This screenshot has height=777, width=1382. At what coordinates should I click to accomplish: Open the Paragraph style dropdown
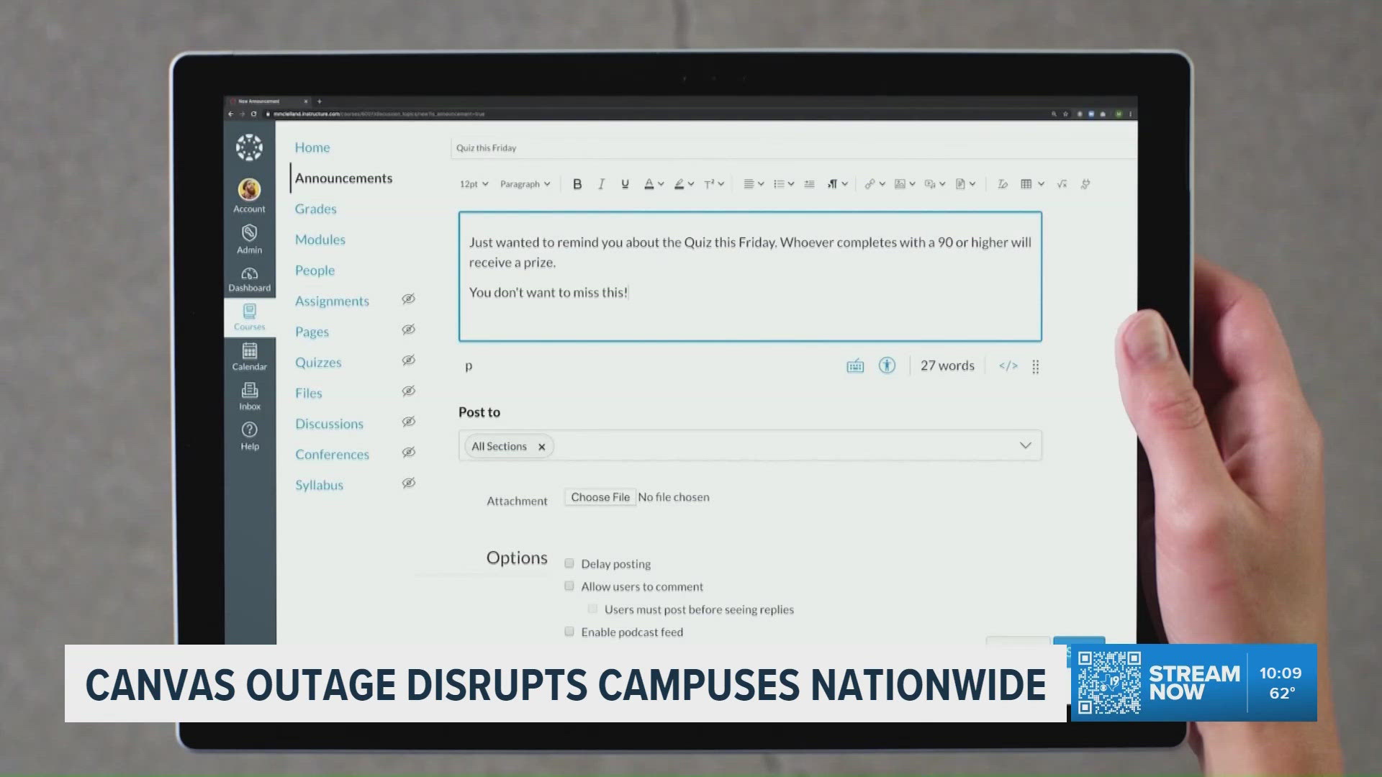tap(525, 184)
